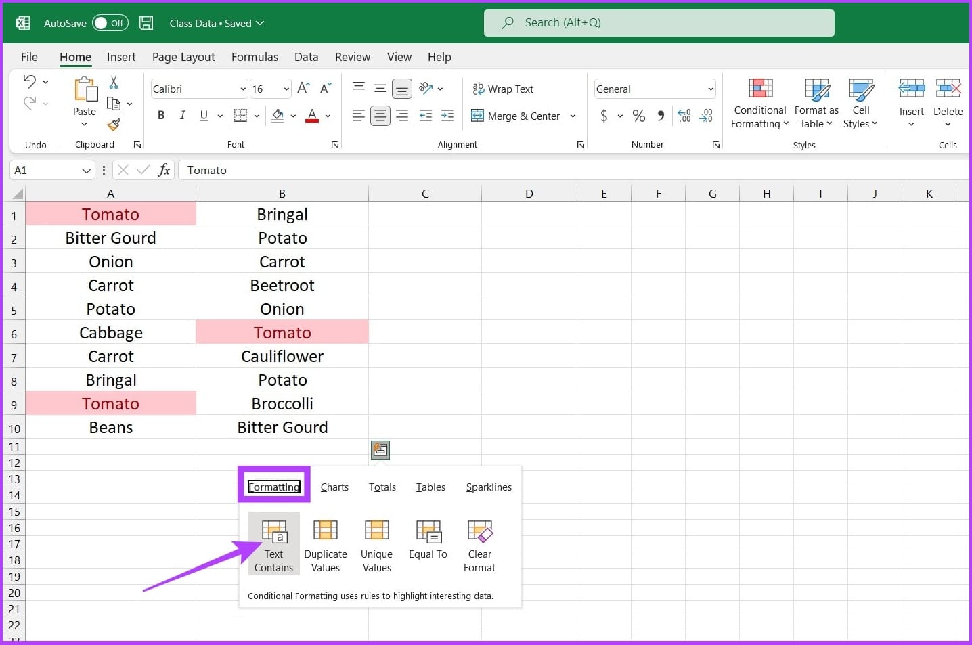Toggle the AutoSave switch
This screenshot has width=972, height=645.
coord(110,23)
